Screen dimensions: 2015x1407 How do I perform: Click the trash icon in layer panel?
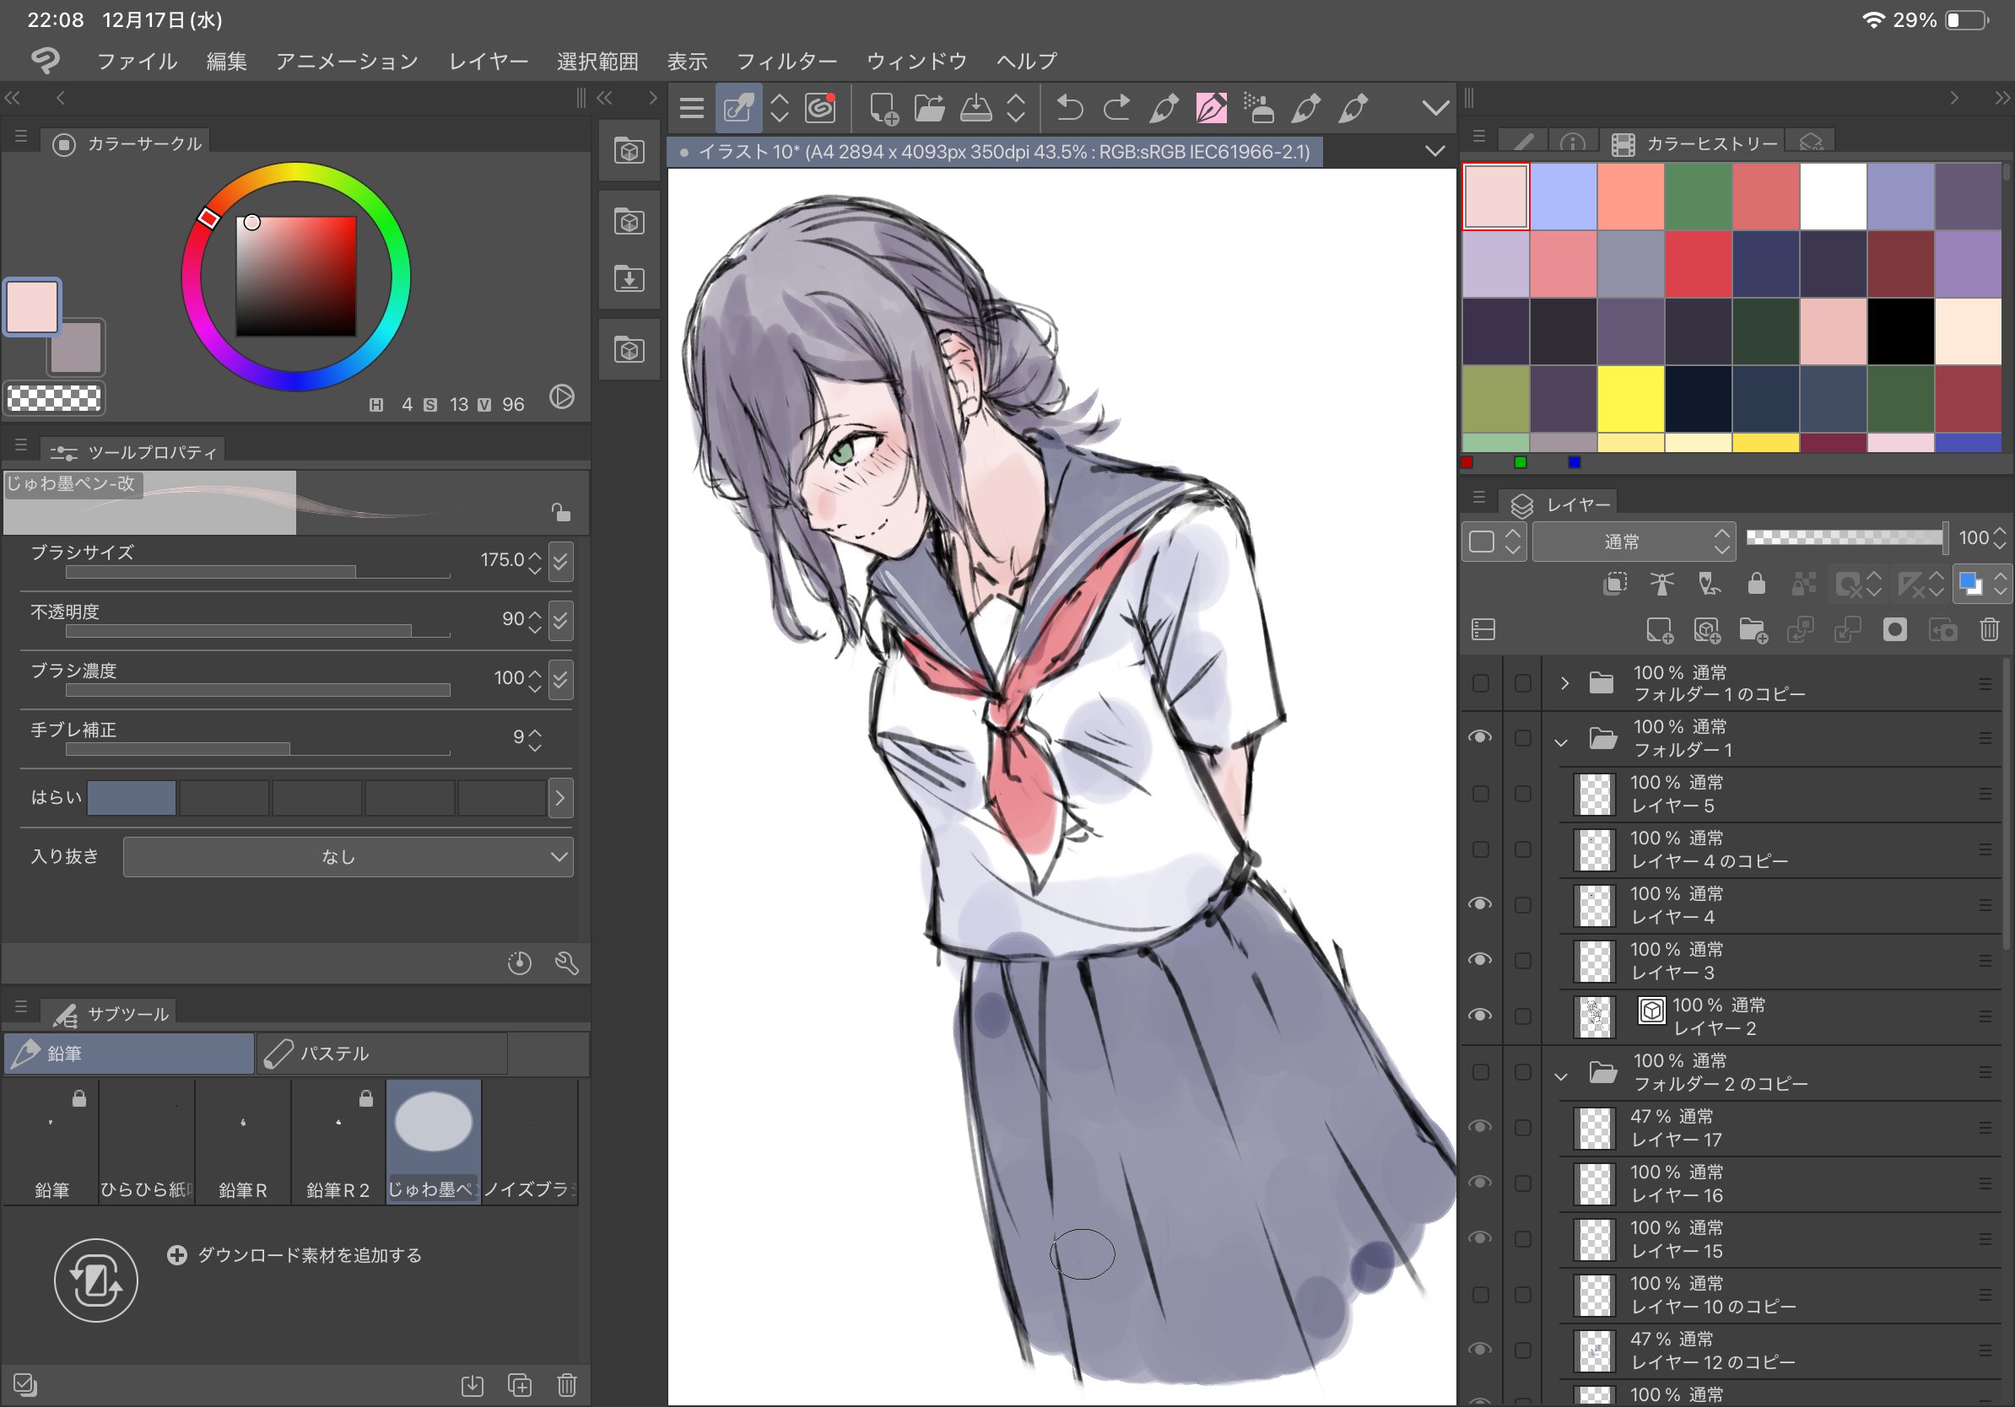pyautogui.click(x=1989, y=630)
